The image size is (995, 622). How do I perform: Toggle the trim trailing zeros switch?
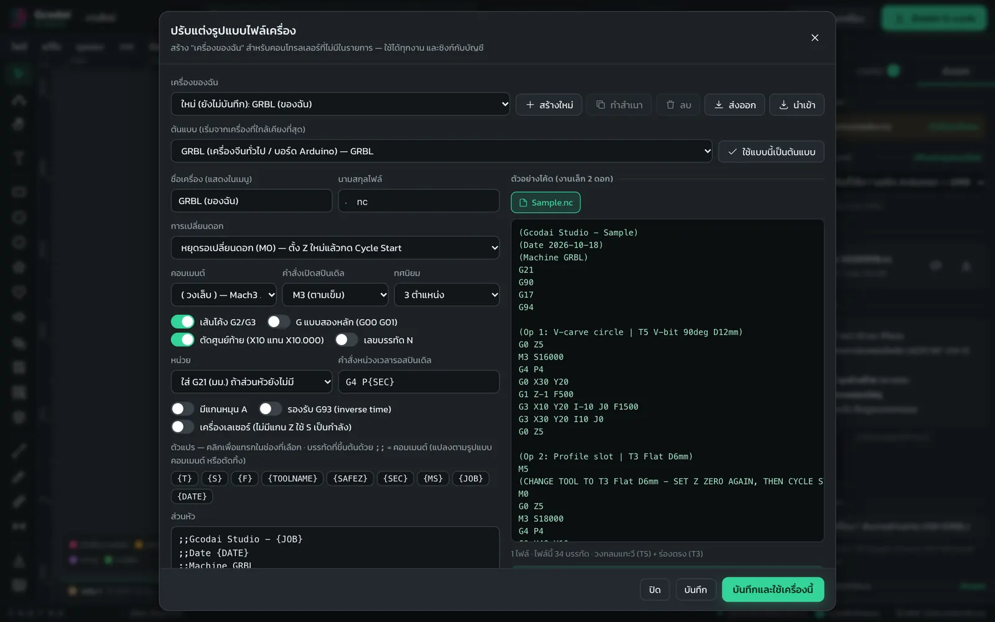(x=183, y=340)
